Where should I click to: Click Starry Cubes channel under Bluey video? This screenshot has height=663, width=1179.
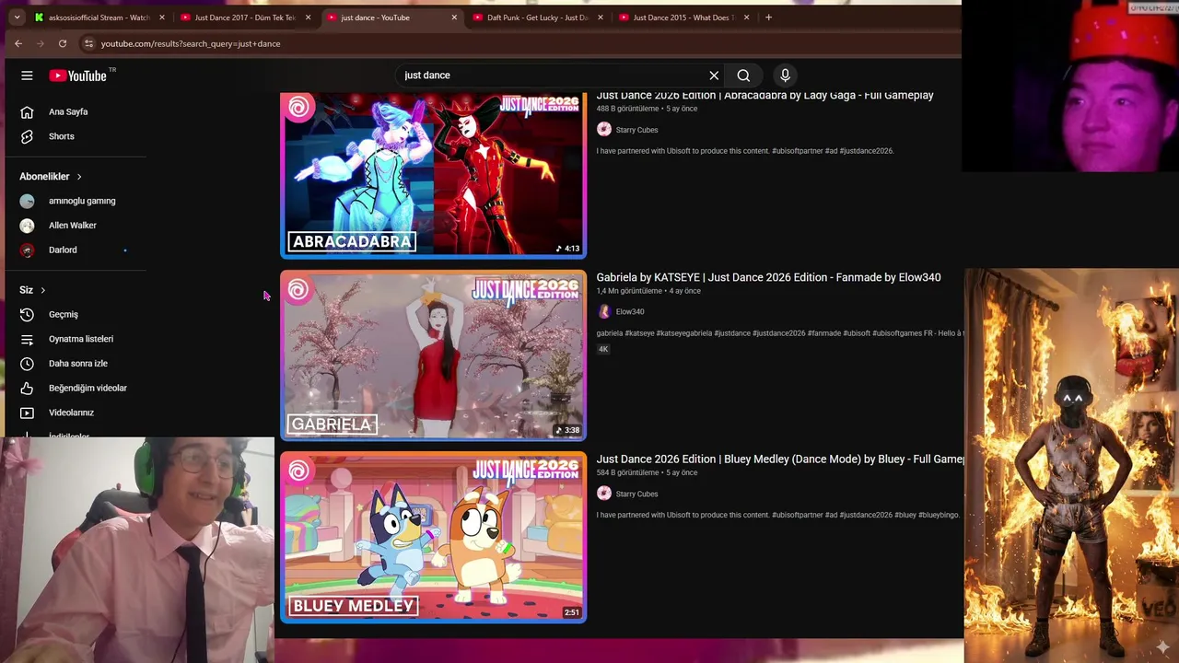(x=636, y=494)
